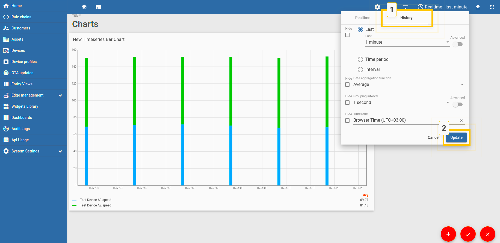Screen dimensions: 500x243
Task: Open Rule chains menu item
Action: click(33, 17)
